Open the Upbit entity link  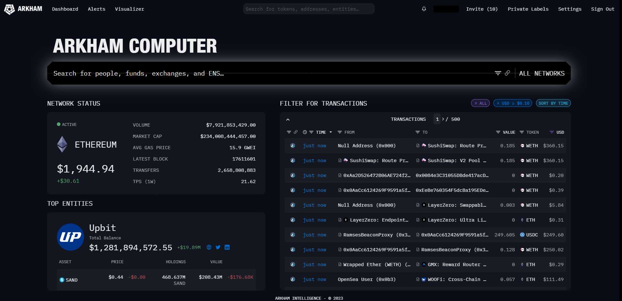[102, 228]
